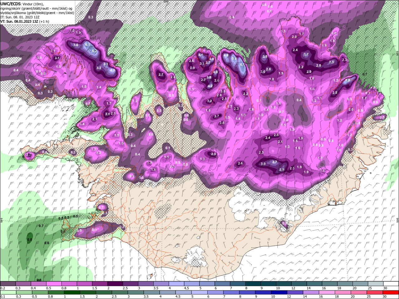
Task: Click the 30 label in the green legend row
Action: click(384, 297)
